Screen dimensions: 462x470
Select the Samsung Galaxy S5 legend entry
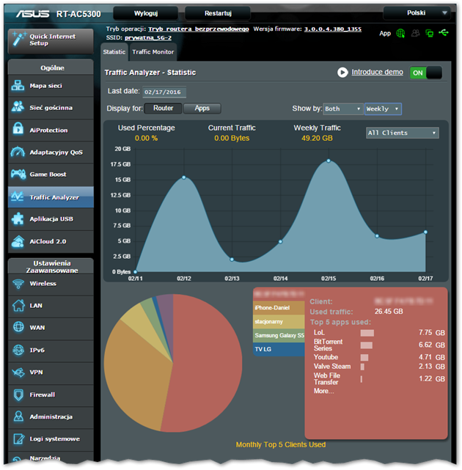click(279, 335)
